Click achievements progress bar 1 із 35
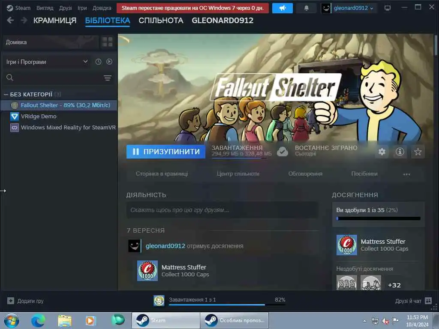The height and width of the screenshot is (329, 439). click(x=379, y=218)
